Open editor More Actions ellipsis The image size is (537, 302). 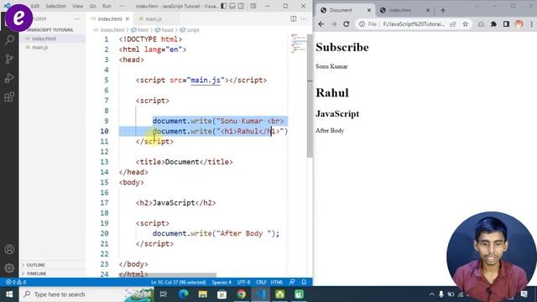(x=304, y=18)
